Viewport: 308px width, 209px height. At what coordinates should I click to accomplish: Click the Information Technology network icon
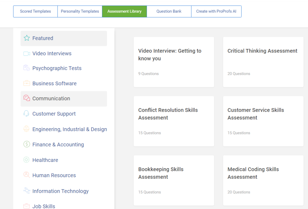(27, 191)
